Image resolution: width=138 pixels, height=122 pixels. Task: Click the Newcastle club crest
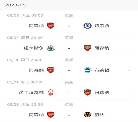pos(51,48)
